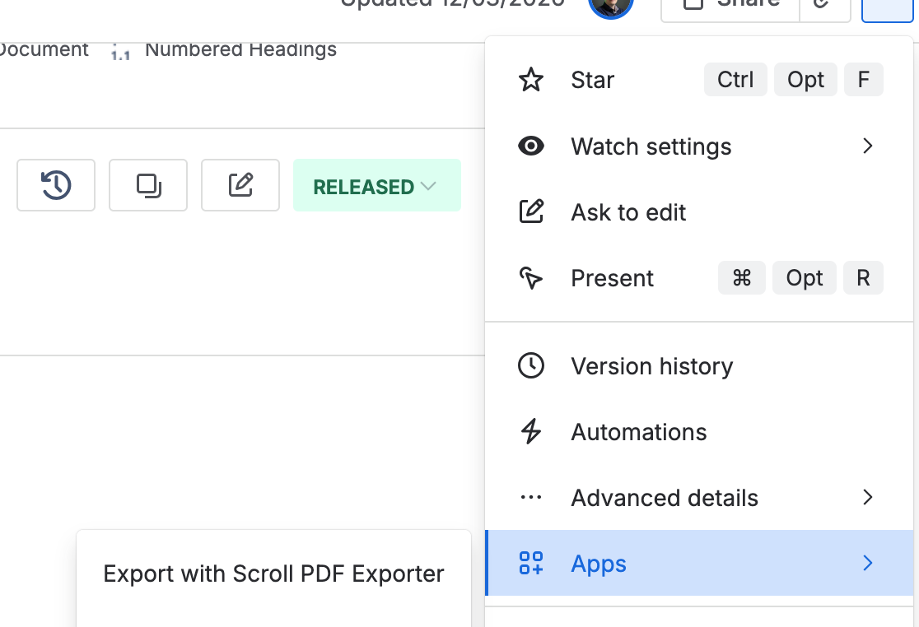Click the Star menu item

699,80
